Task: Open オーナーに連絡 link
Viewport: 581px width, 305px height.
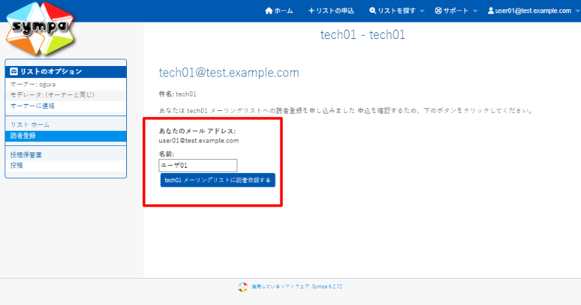Action: pyautogui.click(x=32, y=106)
